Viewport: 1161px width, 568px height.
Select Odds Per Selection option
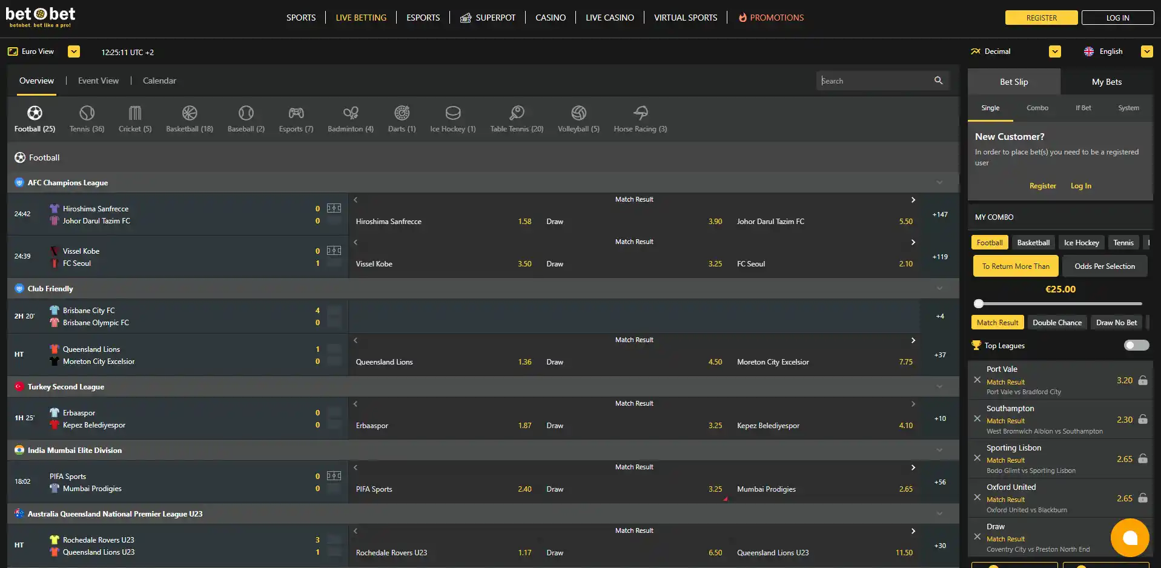(1105, 266)
